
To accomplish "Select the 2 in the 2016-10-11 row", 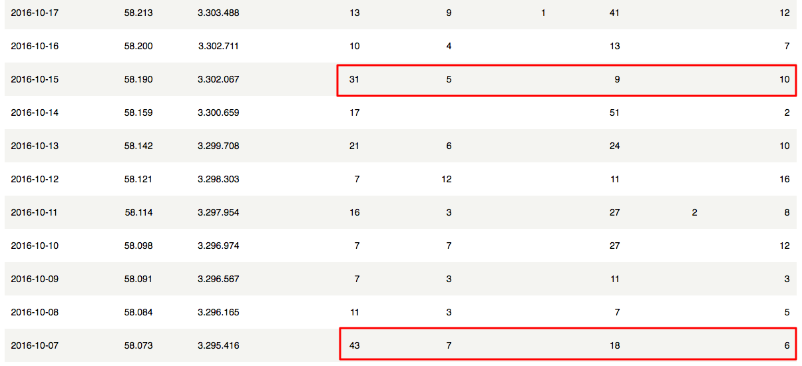I will [695, 212].
